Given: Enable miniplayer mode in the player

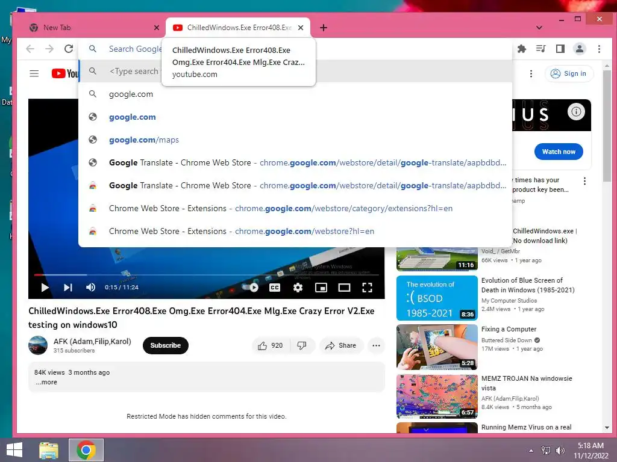Looking at the screenshot, I should click(x=321, y=288).
